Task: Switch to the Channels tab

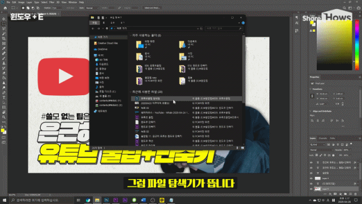Action: pos(323,138)
